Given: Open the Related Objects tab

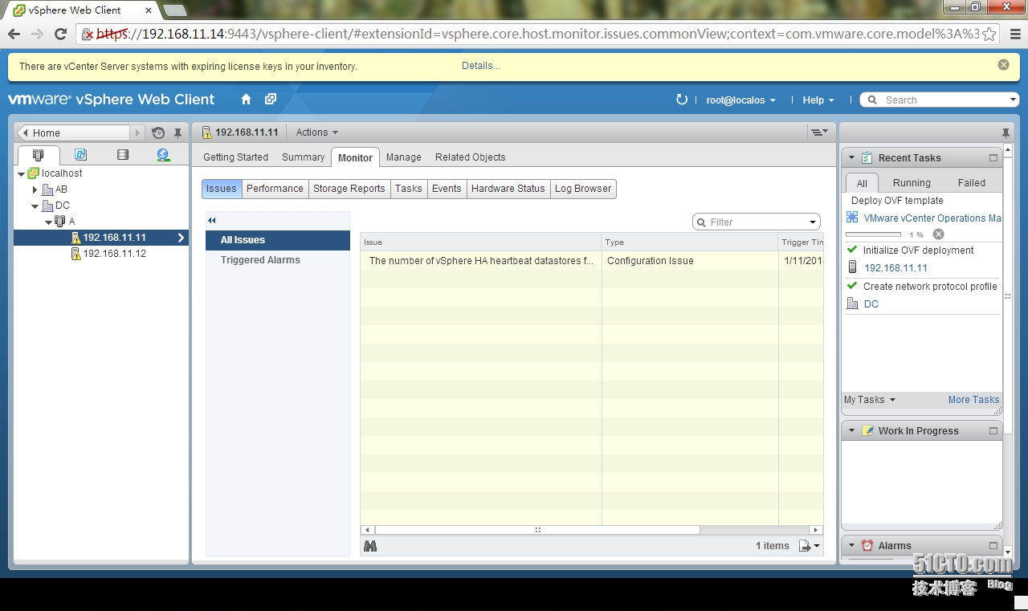Looking at the screenshot, I should [x=471, y=157].
